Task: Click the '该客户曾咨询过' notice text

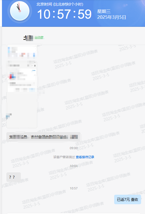Action: click(64, 157)
